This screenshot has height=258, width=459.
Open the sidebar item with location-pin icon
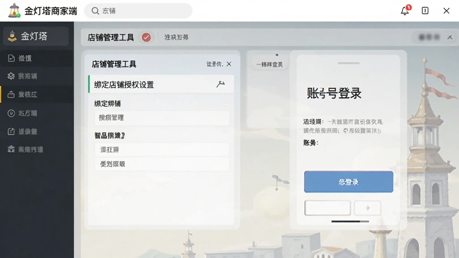click(36, 113)
